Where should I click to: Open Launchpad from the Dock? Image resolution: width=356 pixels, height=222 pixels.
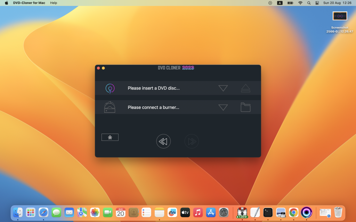pyautogui.click(x=31, y=213)
